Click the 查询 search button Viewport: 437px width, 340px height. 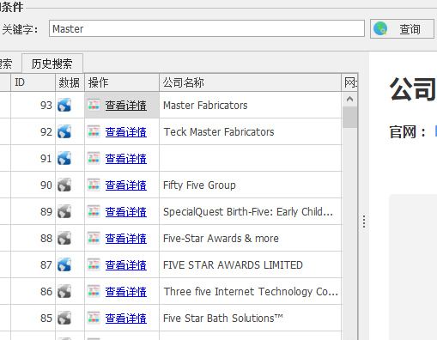point(402,28)
